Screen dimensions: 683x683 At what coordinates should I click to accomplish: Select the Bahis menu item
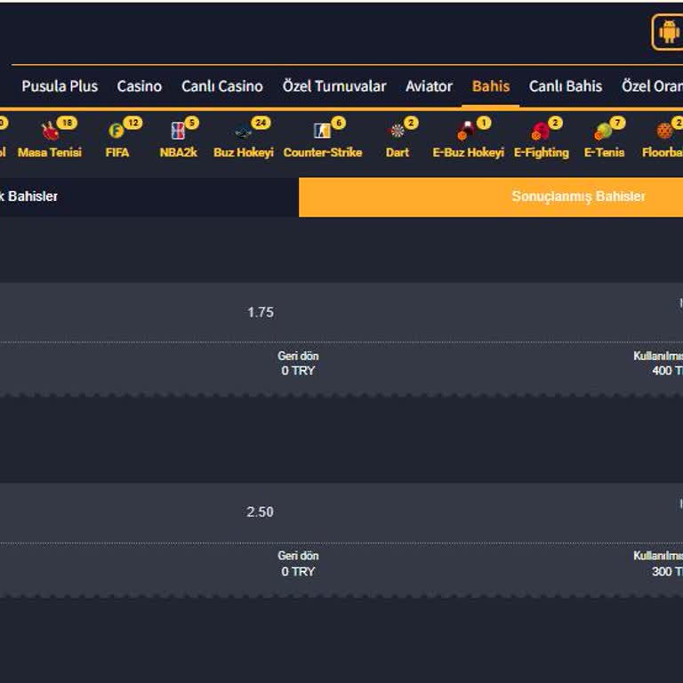click(x=491, y=86)
